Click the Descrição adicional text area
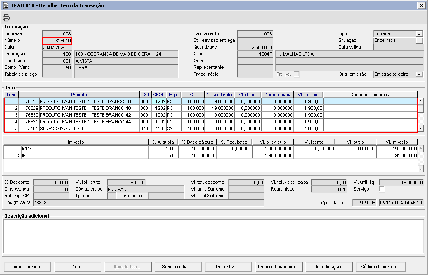Image resolution: width=428 pixels, height=275 pixels. pyautogui.click(x=213, y=237)
